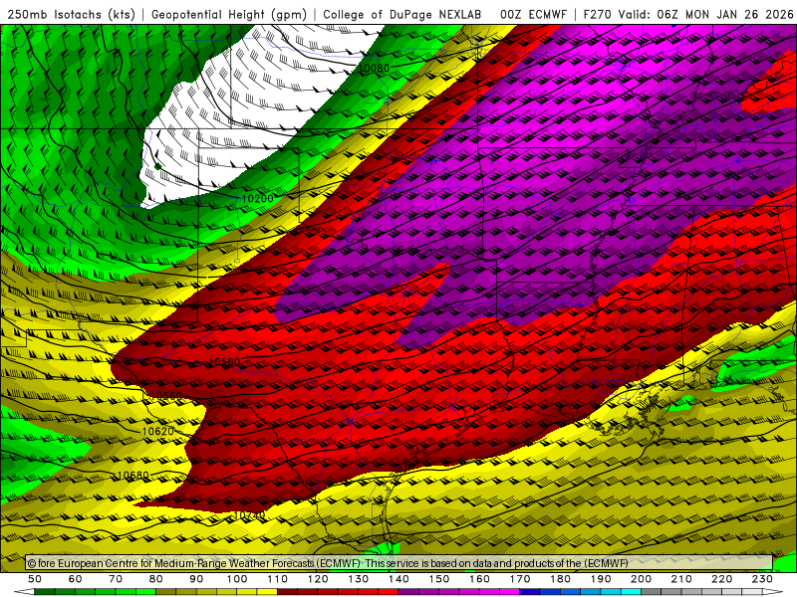Screen dimensions: 797x597
Task: Click the bright red swatch just before 140
Action: (389, 592)
